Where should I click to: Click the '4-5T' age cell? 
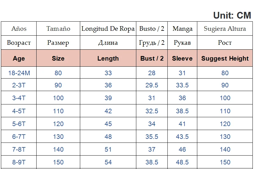19,111
